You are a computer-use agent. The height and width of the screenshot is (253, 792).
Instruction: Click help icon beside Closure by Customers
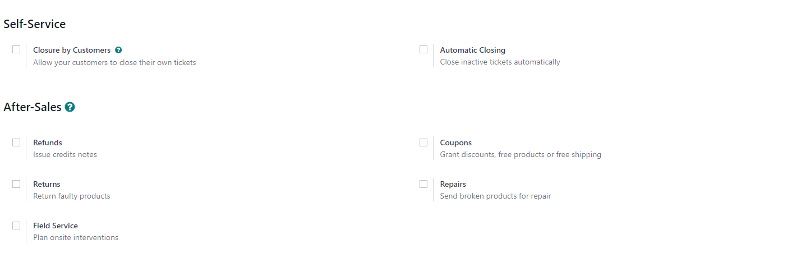tap(118, 50)
